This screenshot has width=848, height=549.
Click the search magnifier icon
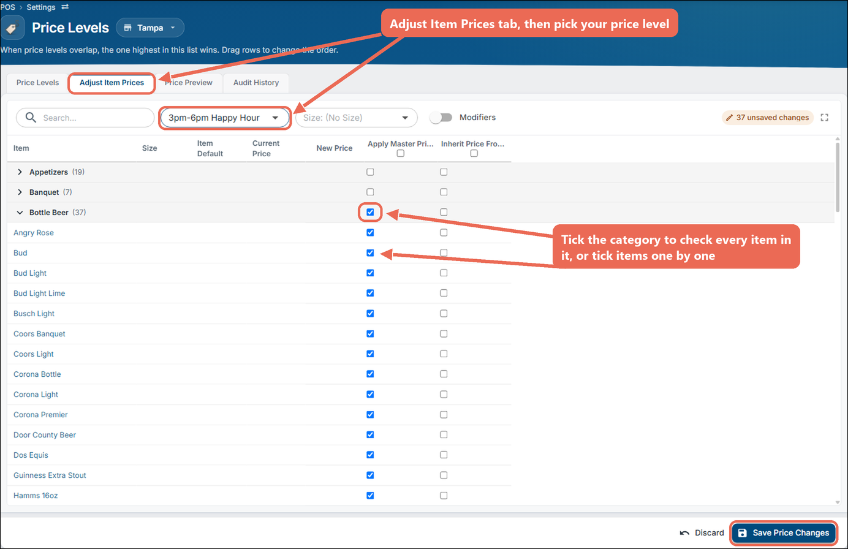coord(31,117)
